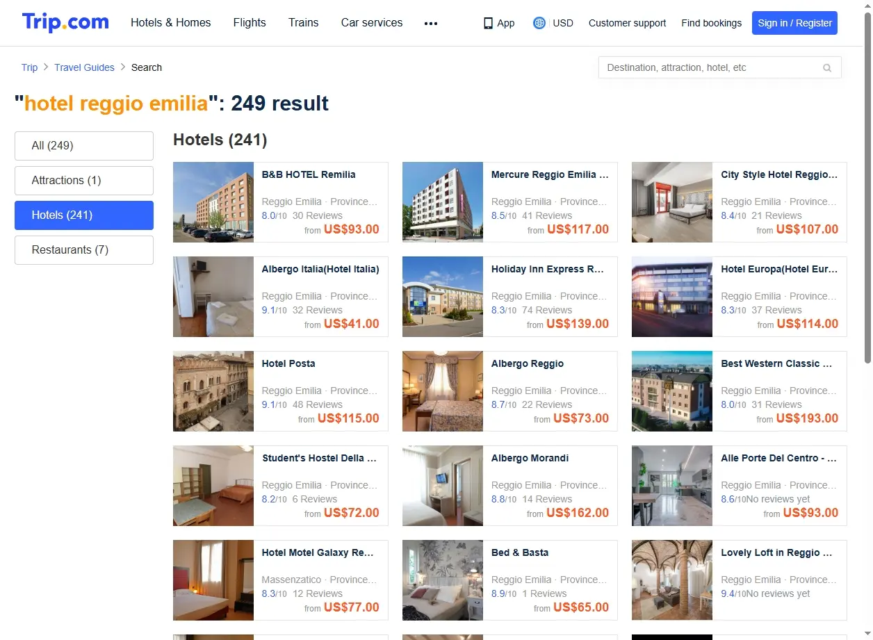Click the 48 Reviews text
Viewport: 873px width, 640px height.
[x=318, y=404]
